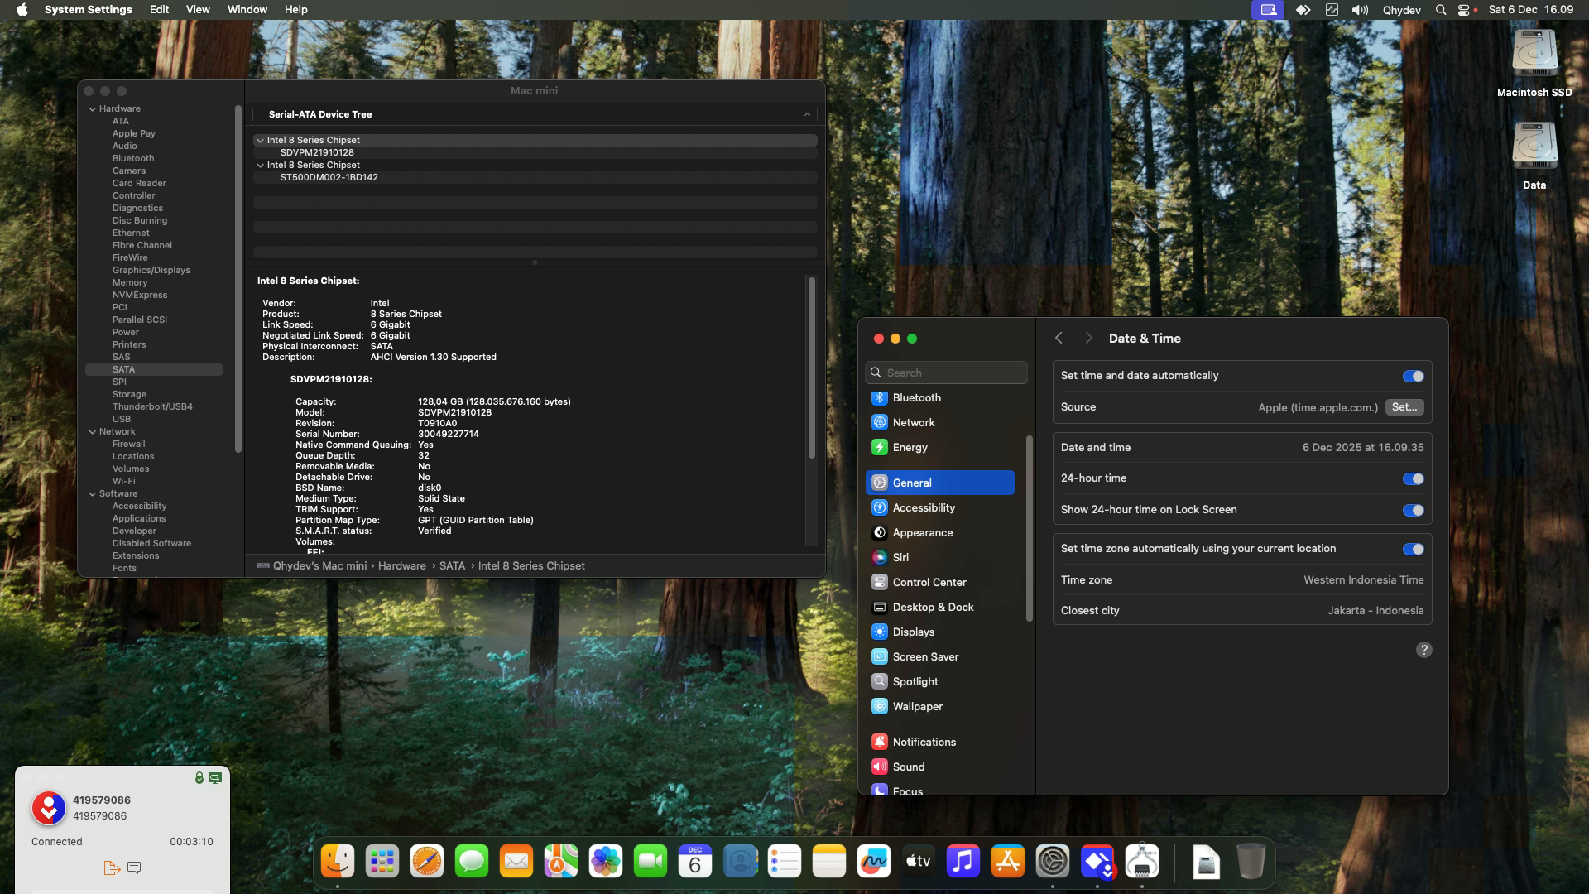Open the Music app from the Dock
Viewport: 1589px width, 894px height.
[x=963, y=861]
